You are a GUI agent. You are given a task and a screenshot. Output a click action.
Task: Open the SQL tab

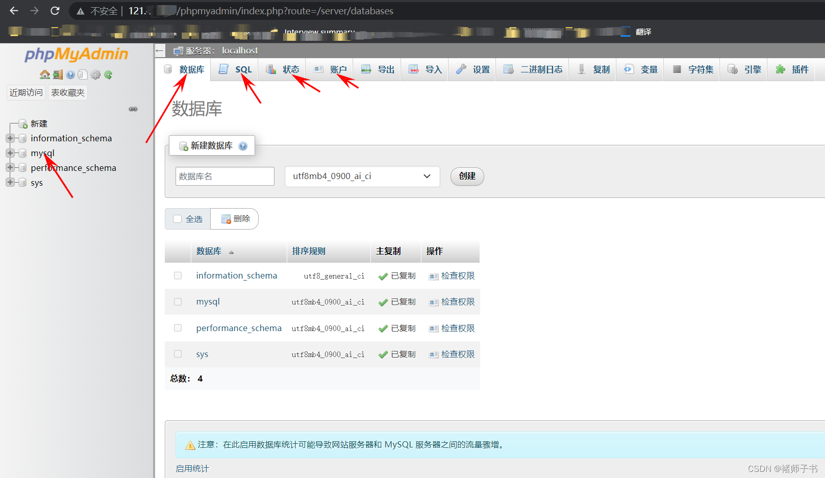(235, 69)
